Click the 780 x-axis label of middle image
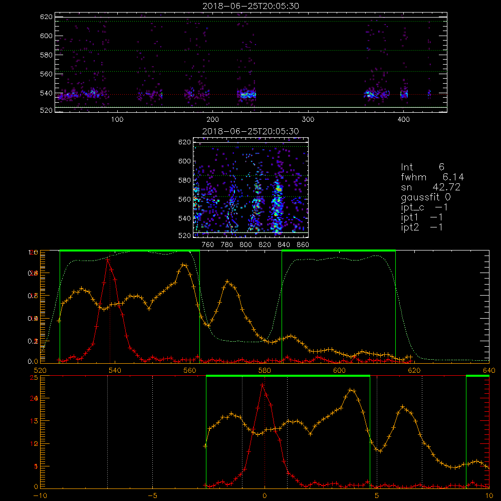 pos(227,245)
